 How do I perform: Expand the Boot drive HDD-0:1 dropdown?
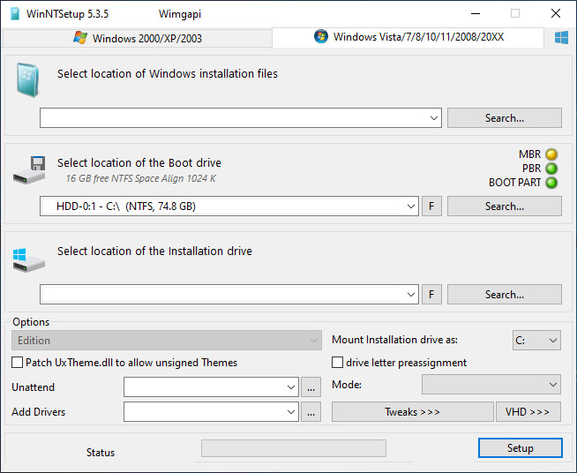click(x=411, y=206)
